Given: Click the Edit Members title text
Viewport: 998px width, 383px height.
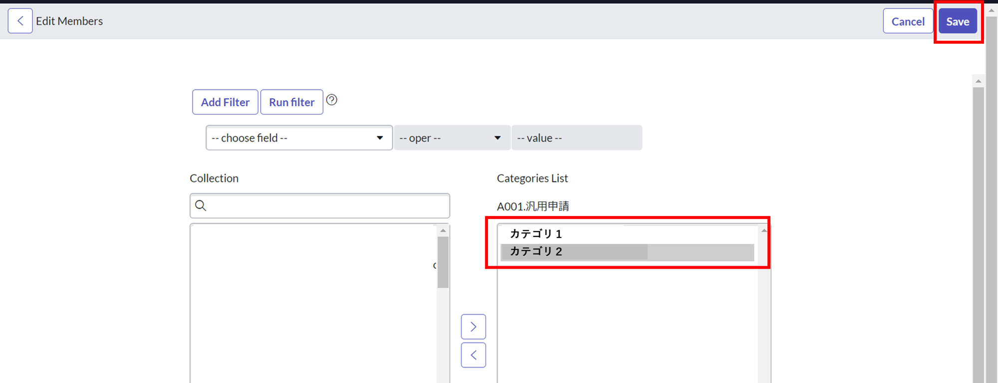Looking at the screenshot, I should 69,21.
